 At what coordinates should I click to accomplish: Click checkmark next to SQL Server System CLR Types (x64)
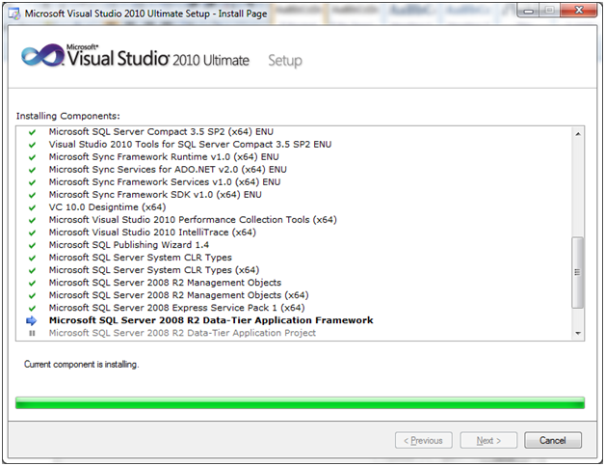pos(32,270)
